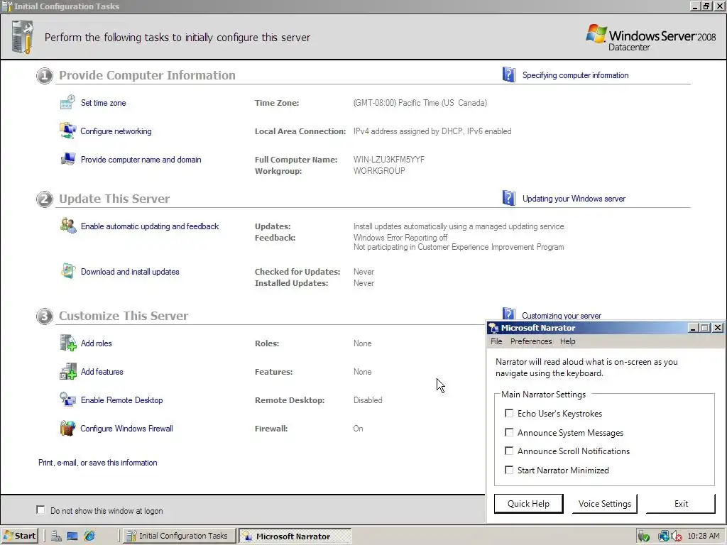Click the Pacific Time zone value text
Viewport: 727px width, 545px height.
[420, 103]
